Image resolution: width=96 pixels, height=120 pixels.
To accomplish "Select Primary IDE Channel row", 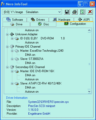I will point(28,47).
